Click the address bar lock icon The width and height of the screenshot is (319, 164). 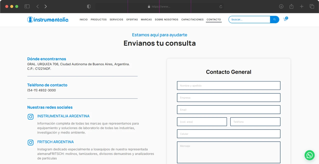pyautogui.click(x=149, y=6)
